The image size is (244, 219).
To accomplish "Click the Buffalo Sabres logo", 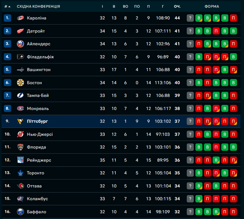I will point(20,212).
